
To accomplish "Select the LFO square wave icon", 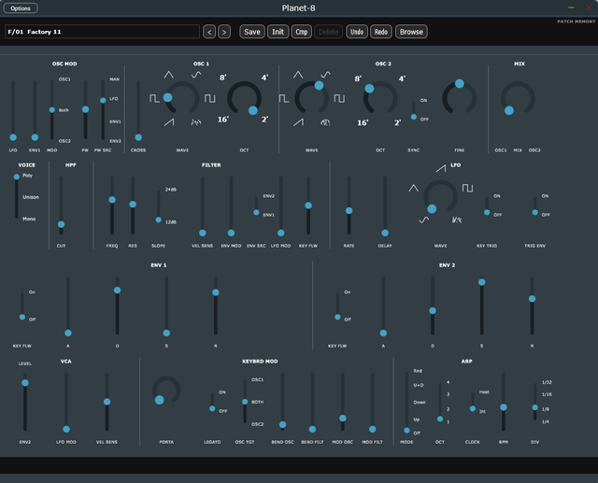I will click(467, 188).
